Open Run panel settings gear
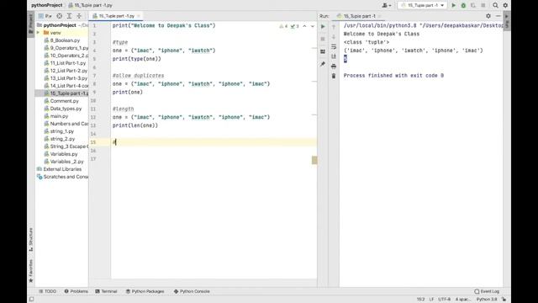 pos(488,16)
